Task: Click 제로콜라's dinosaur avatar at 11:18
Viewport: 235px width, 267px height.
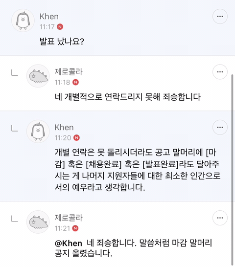Action: (38, 76)
